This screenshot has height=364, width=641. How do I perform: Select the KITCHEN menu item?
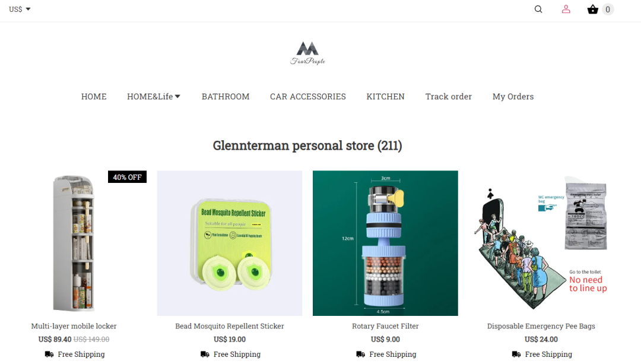click(386, 97)
